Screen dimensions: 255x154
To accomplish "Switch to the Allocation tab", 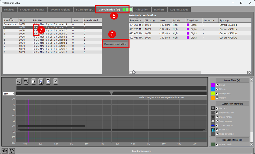I will [142, 9].
